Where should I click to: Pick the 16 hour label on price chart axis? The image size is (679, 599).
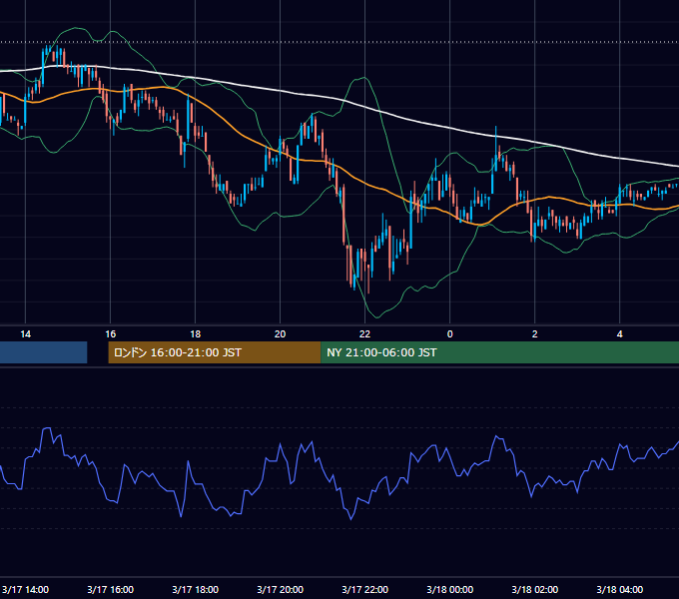[x=111, y=334]
